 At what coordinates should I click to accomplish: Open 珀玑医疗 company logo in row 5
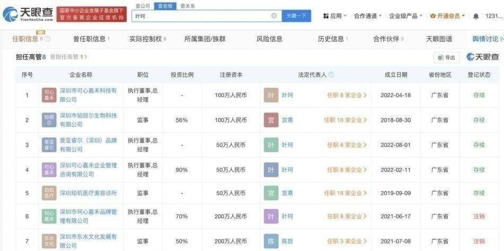(x=49, y=193)
